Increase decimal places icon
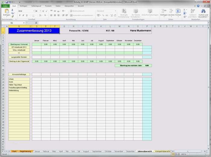 coord(112,15)
